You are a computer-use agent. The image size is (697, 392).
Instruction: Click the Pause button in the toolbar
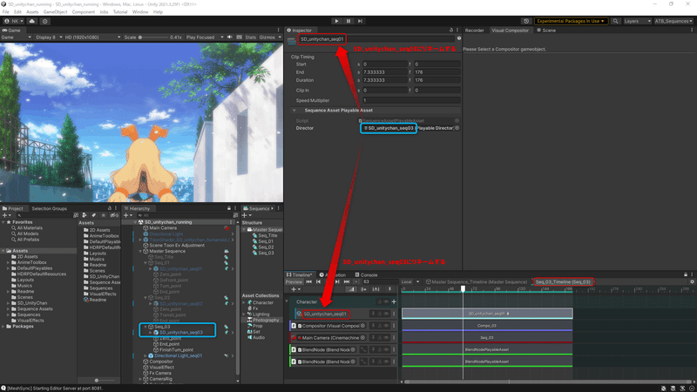pos(348,21)
